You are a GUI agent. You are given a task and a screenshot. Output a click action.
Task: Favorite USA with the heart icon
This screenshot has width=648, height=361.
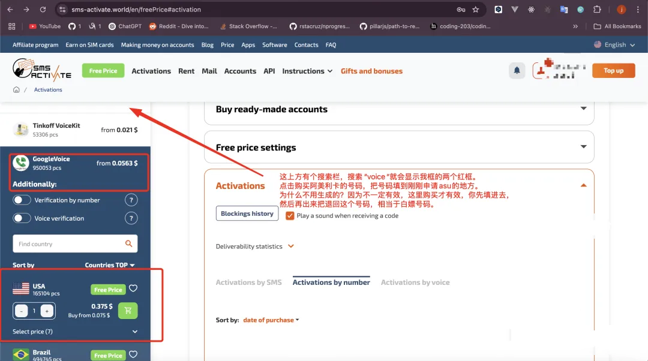(133, 288)
